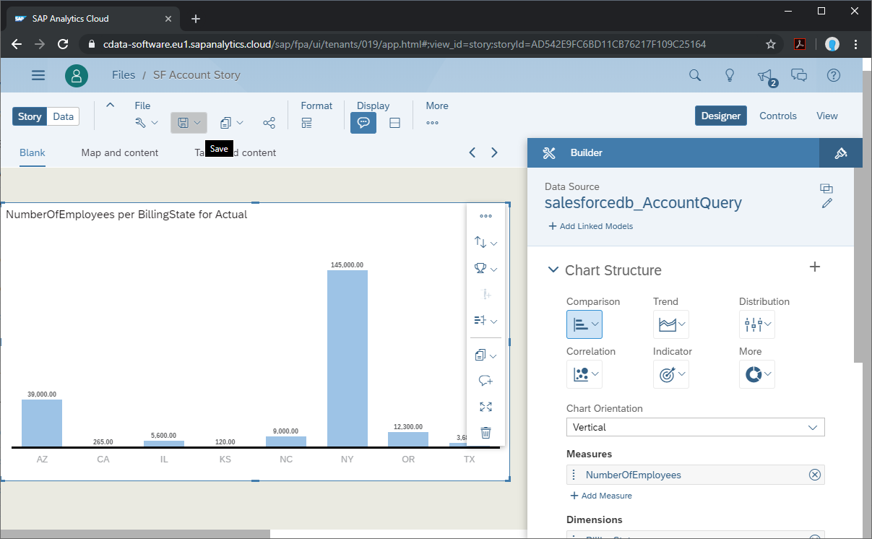This screenshot has height=539, width=872.
Task: Select the Blank page tab
Action: 33,152
